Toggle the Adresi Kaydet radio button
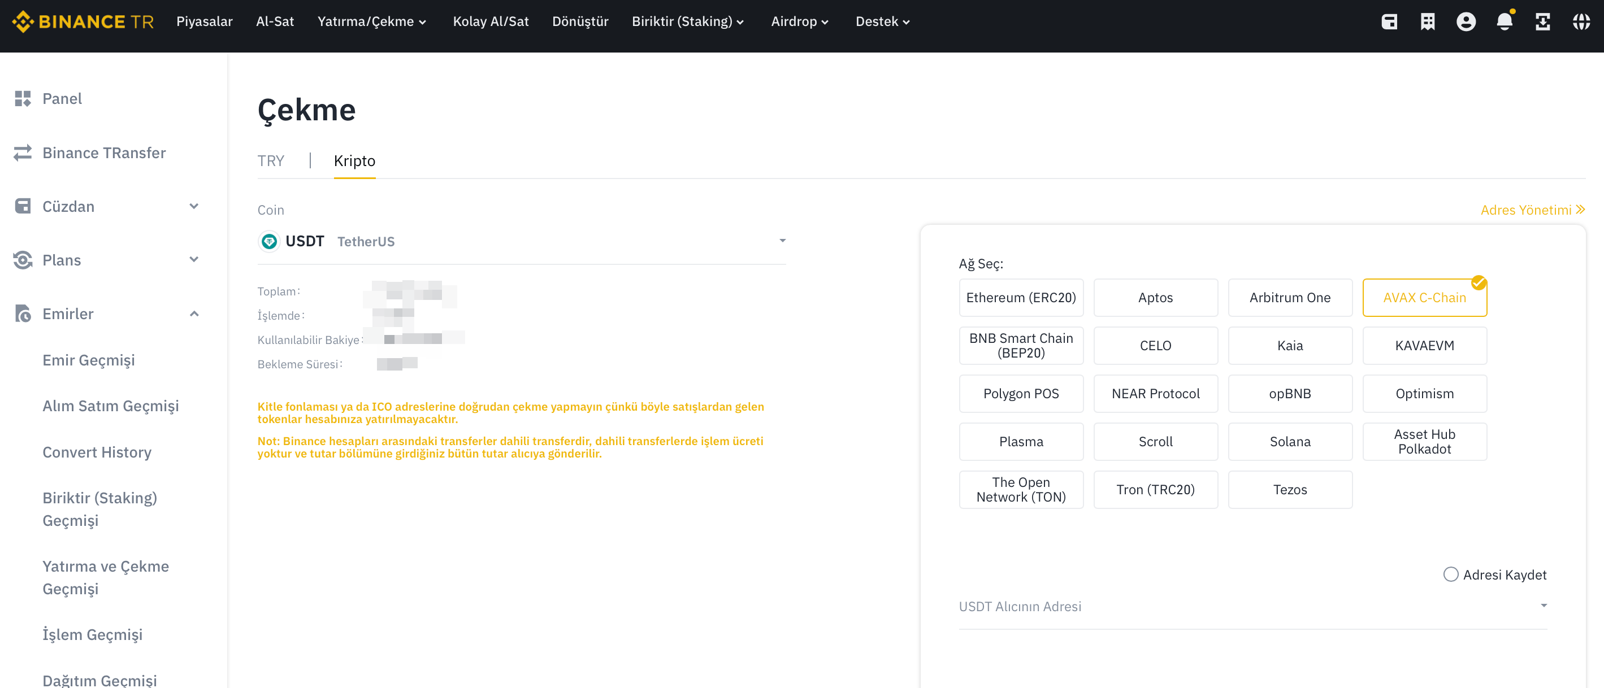The image size is (1604, 688). [x=1451, y=574]
